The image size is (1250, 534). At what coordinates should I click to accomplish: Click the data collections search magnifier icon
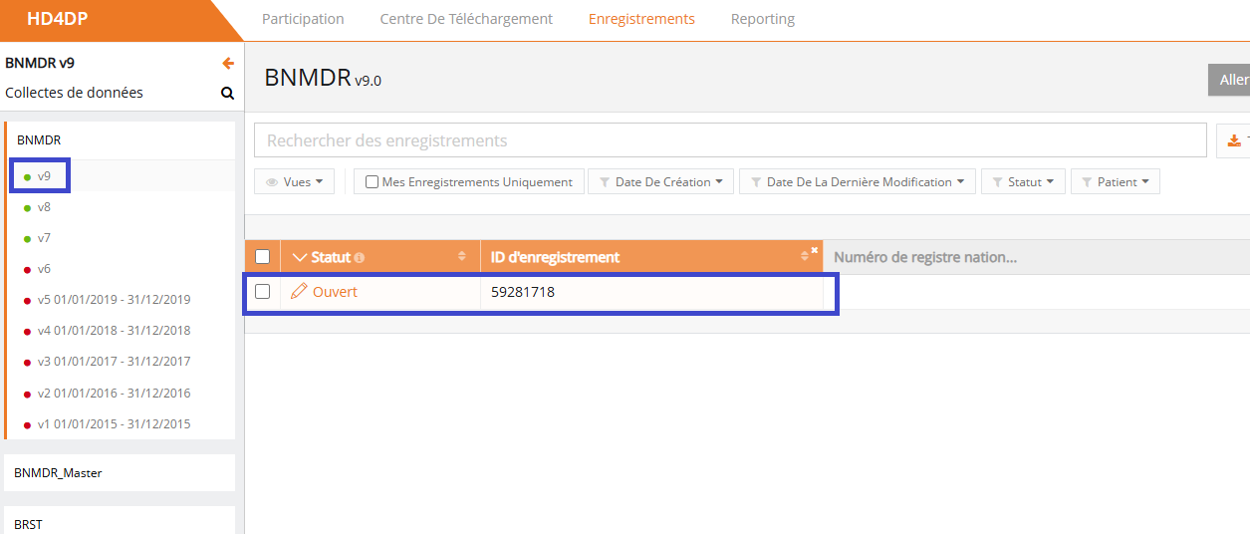point(228,94)
